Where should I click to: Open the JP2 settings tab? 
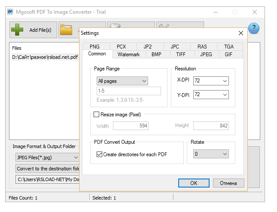pos(150,47)
